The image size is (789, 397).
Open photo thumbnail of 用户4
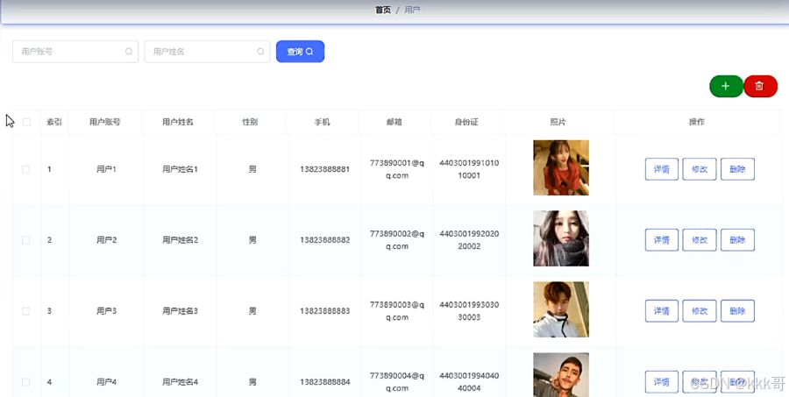coord(561,375)
